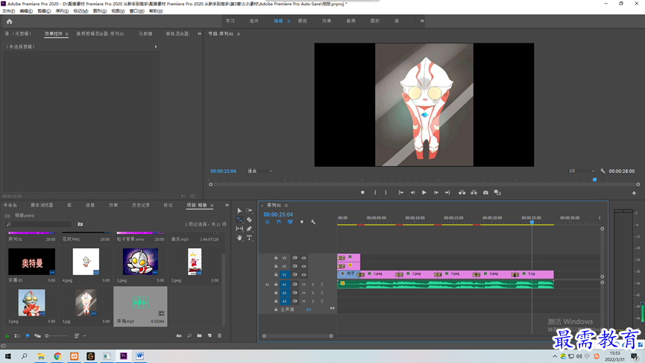Select the Hand tool
Image resolution: width=645 pixels, height=363 pixels.
point(239,238)
